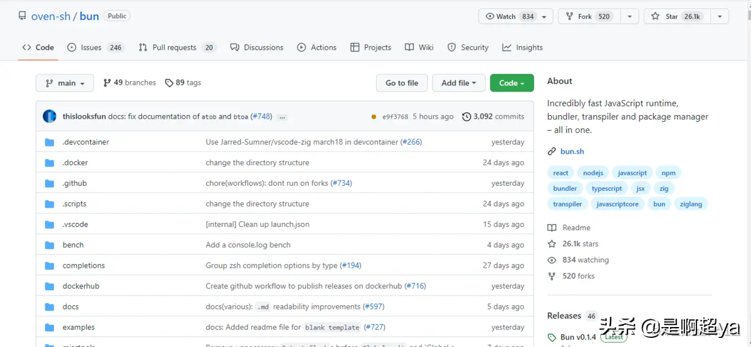751x347 pixels.
Task: View the 89 tags link
Action: [x=183, y=82]
